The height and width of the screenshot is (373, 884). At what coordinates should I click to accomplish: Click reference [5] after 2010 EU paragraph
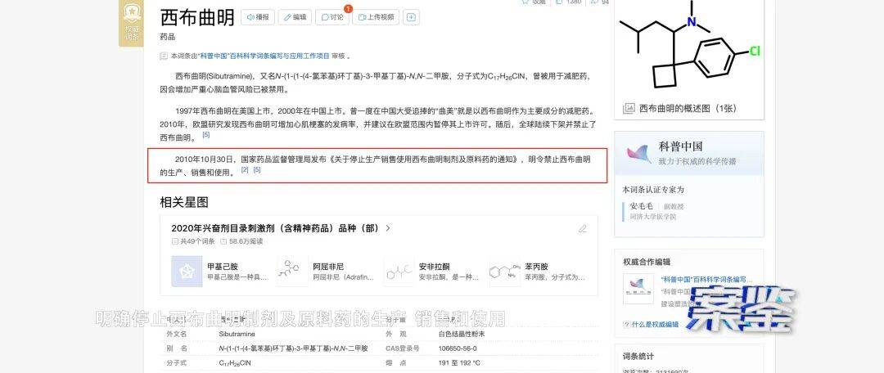(x=206, y=135)
